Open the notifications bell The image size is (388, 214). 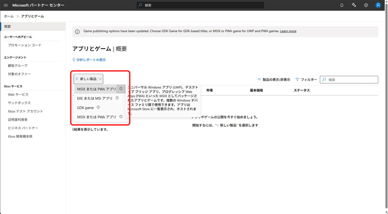(342, 5)
